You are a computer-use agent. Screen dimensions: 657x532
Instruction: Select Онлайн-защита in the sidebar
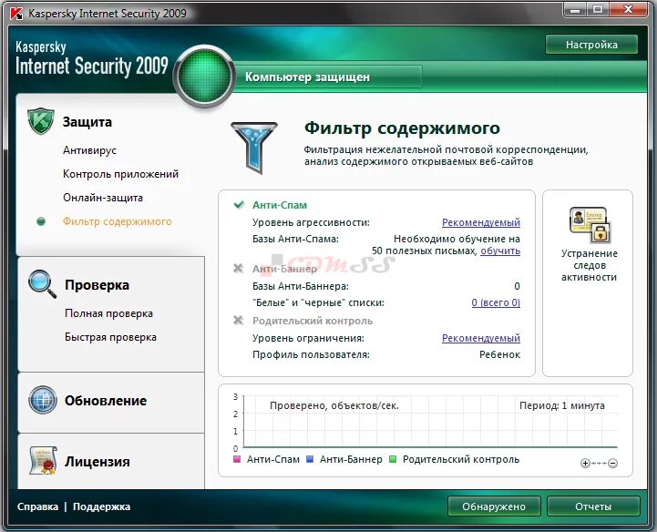pos(103,198)
